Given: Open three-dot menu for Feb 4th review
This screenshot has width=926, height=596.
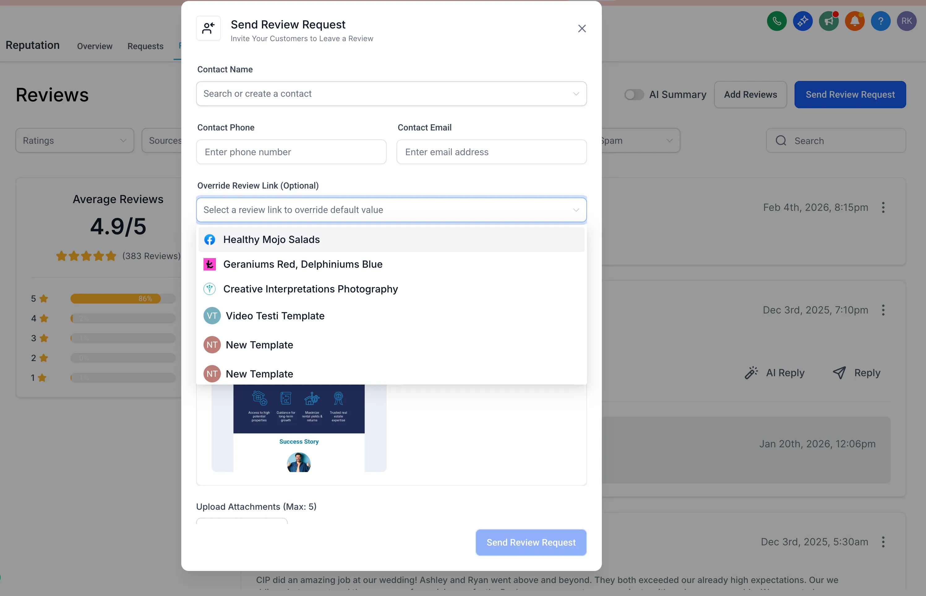Looking at the screenshot, I should (x=883, y=207).
